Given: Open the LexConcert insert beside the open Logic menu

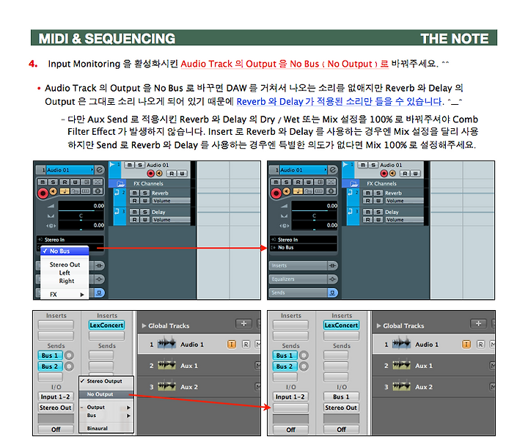Looking at the screenshot, I should pyautogui.click(x=106, y=325).
